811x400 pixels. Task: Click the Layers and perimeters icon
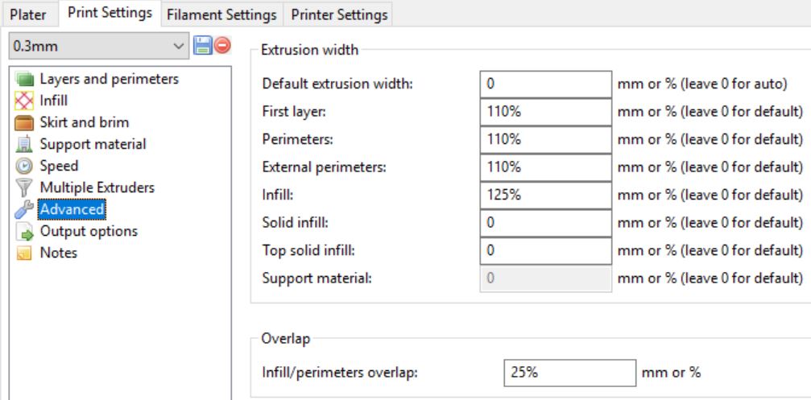click(25, 80)
